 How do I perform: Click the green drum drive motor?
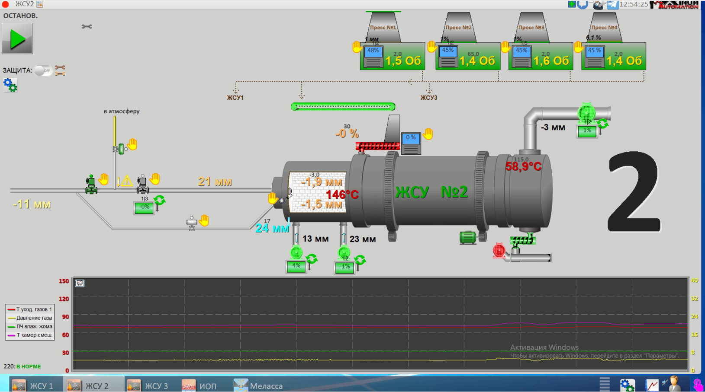click(468, 237)
